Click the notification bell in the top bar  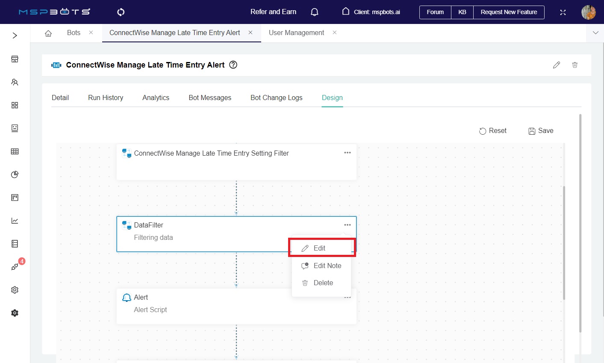[314, 12]
